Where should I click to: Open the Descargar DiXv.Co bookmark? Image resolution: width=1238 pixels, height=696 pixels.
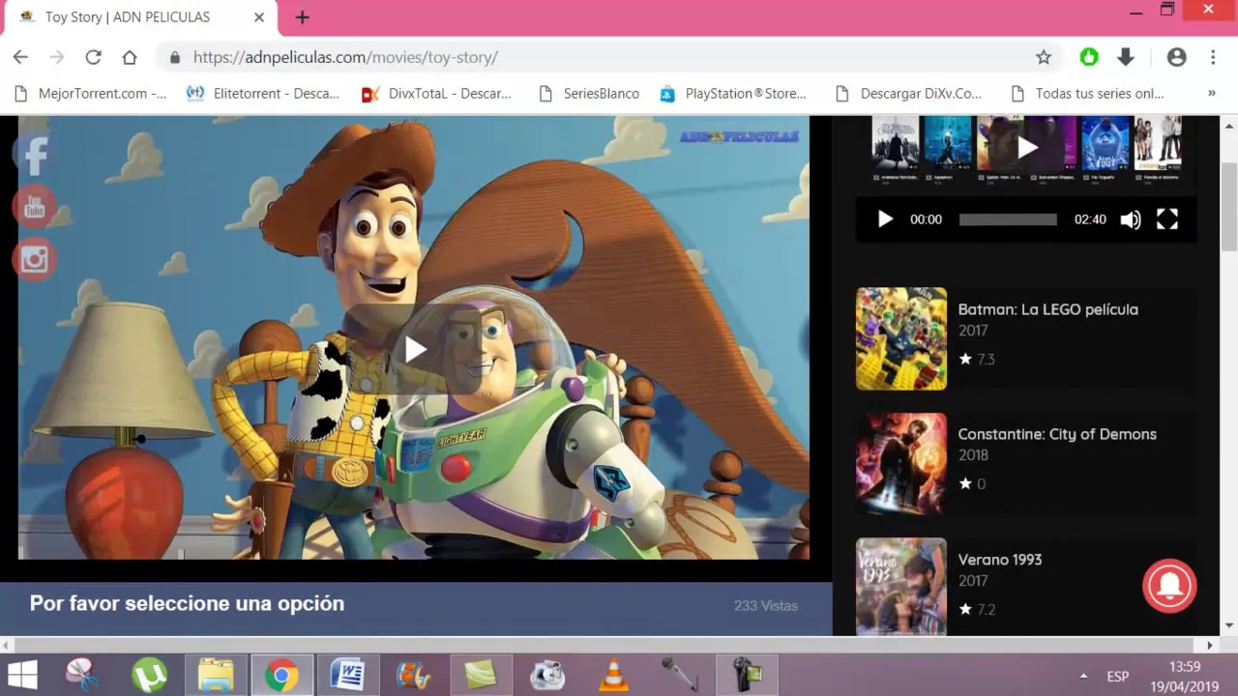coord(908,94)
